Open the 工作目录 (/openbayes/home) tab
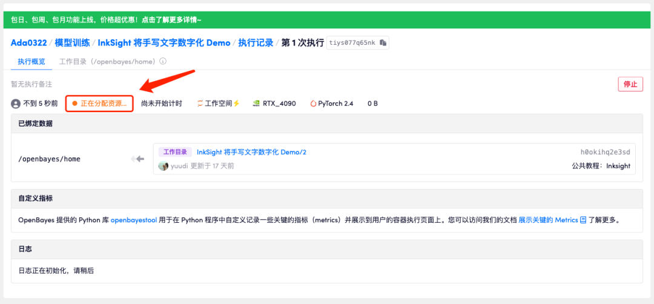This screenshot has height=304, width=654. 108,62
